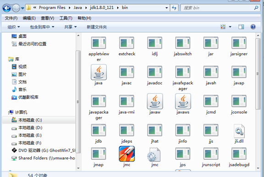Open the 帮助(H) menu
The width and height of the screenshot is (264, 177).
(x=84, y=18)
